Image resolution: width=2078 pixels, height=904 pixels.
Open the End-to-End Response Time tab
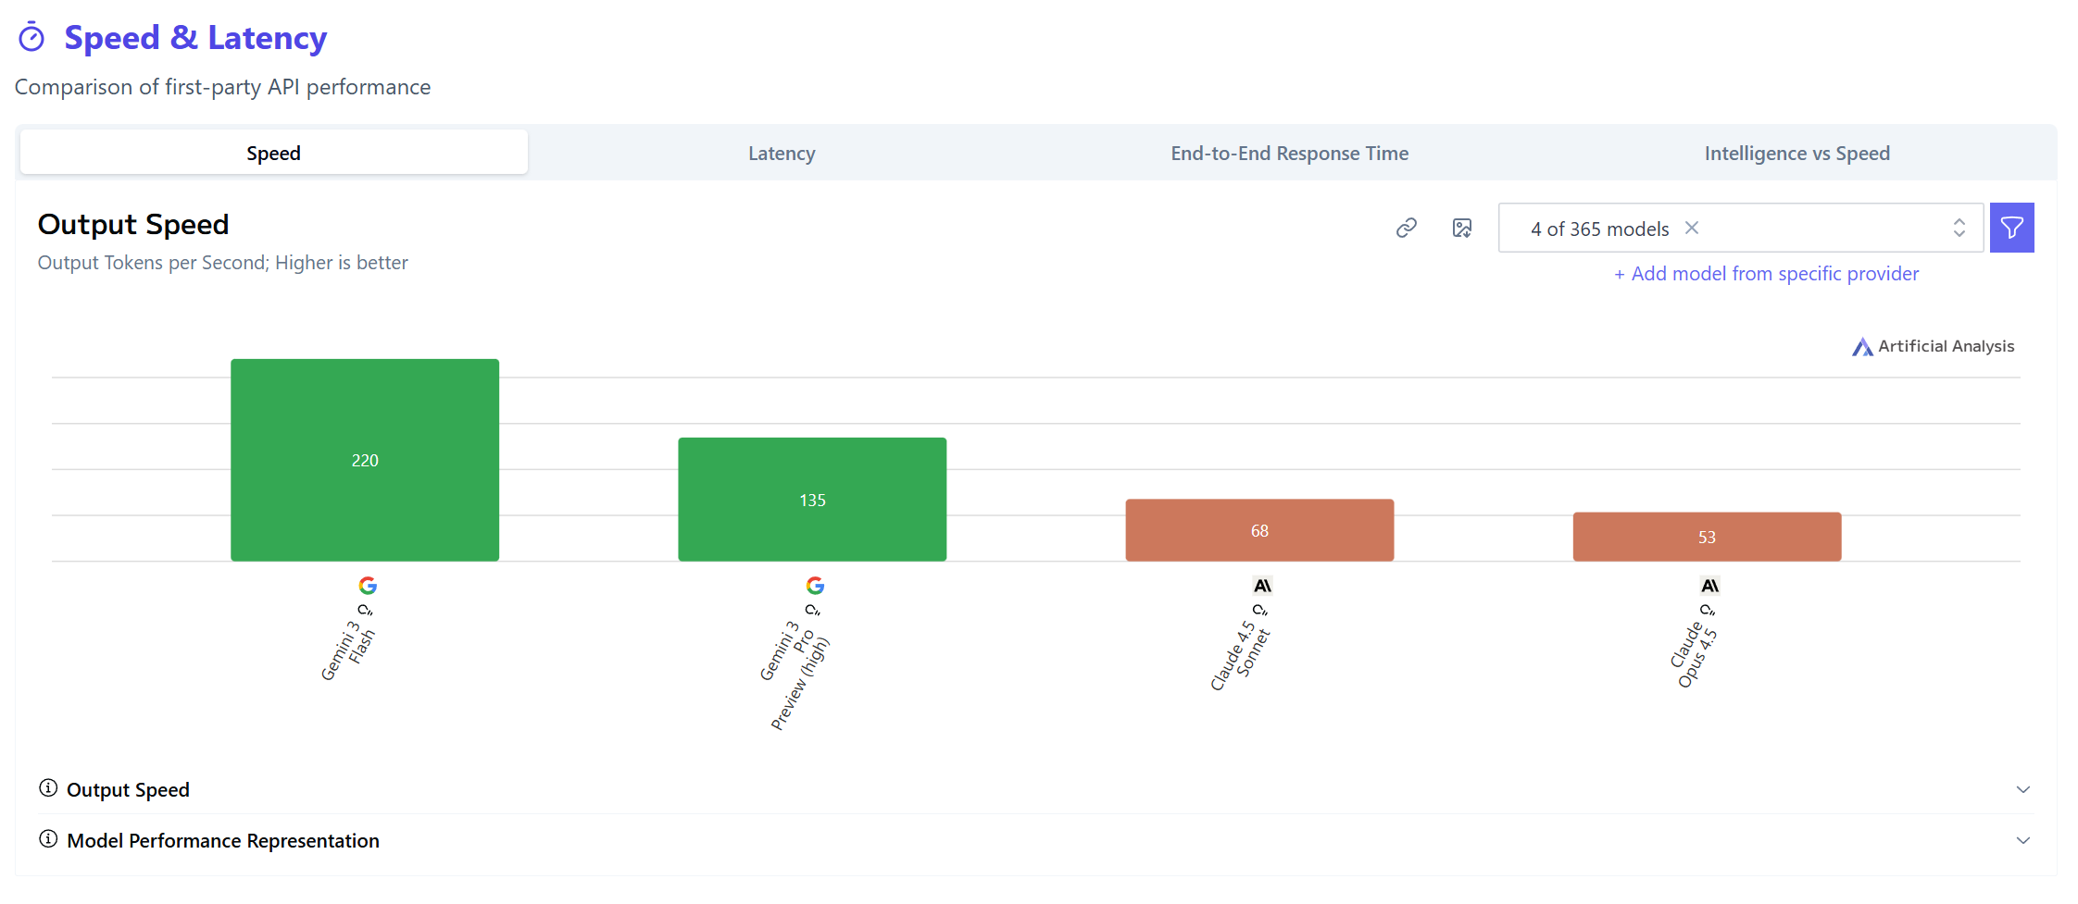click(1289, 153)
